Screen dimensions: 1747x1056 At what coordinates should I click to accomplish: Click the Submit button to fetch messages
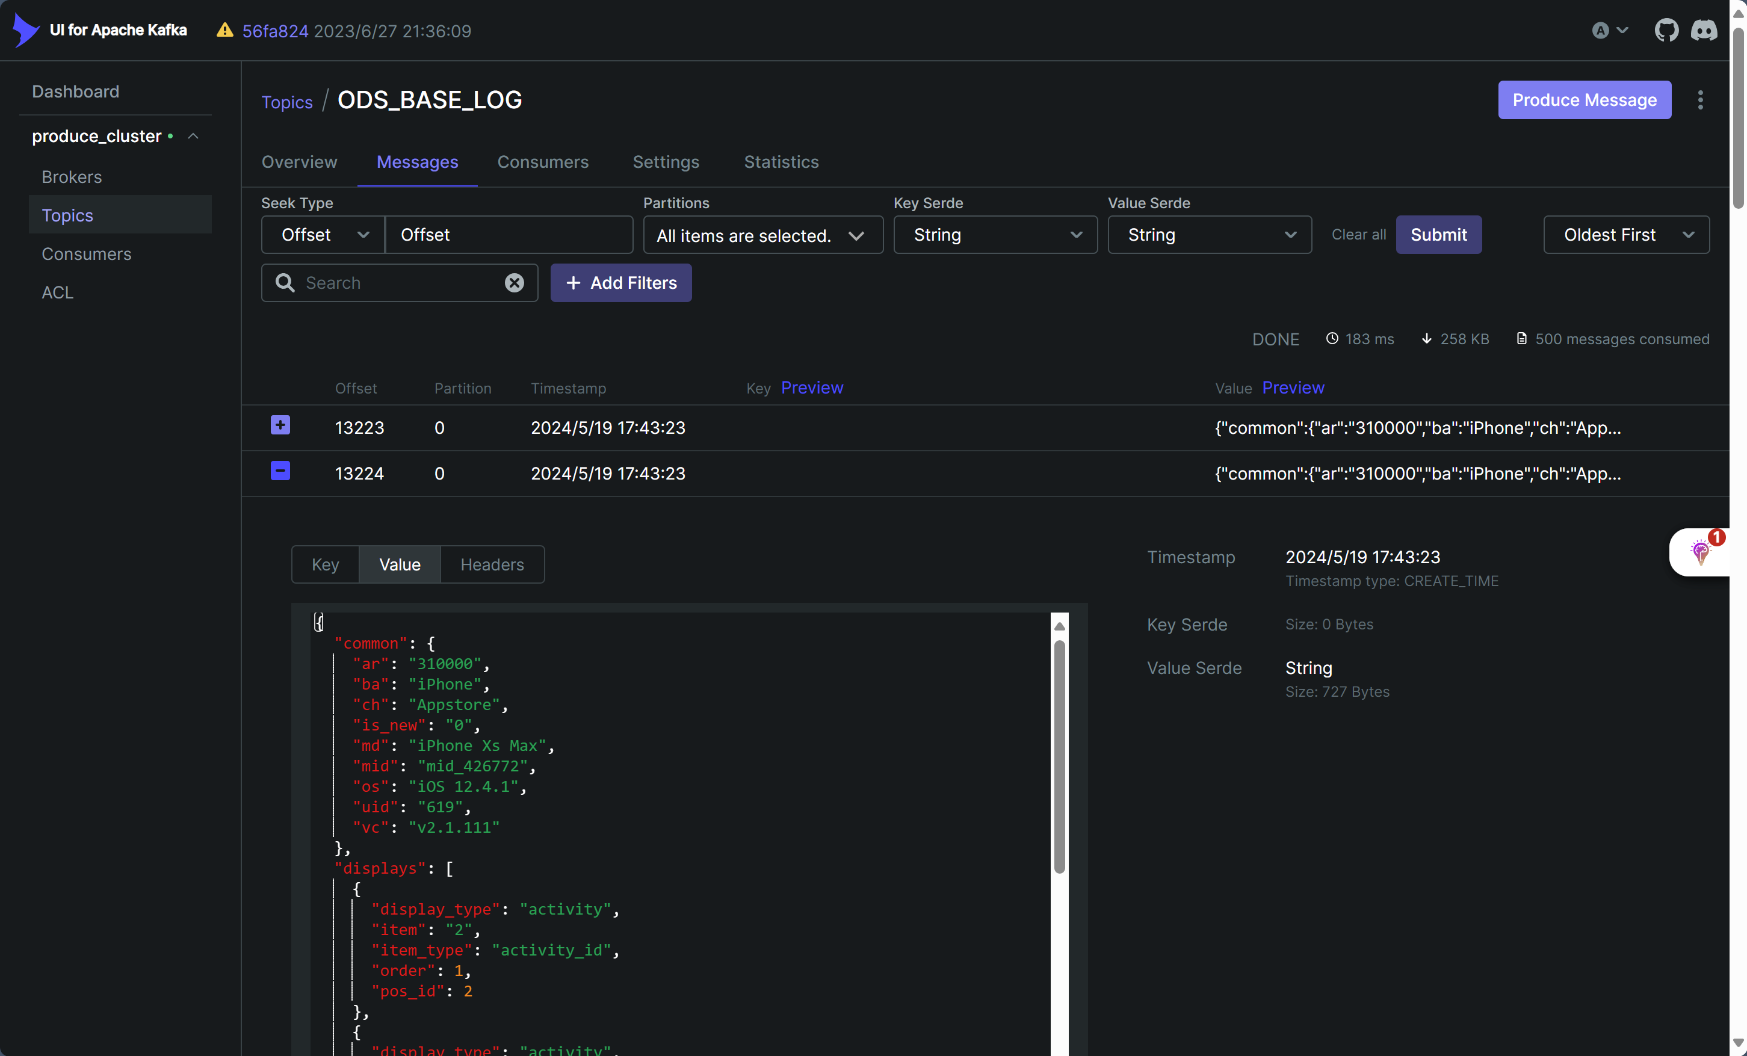coord(1439,233)
